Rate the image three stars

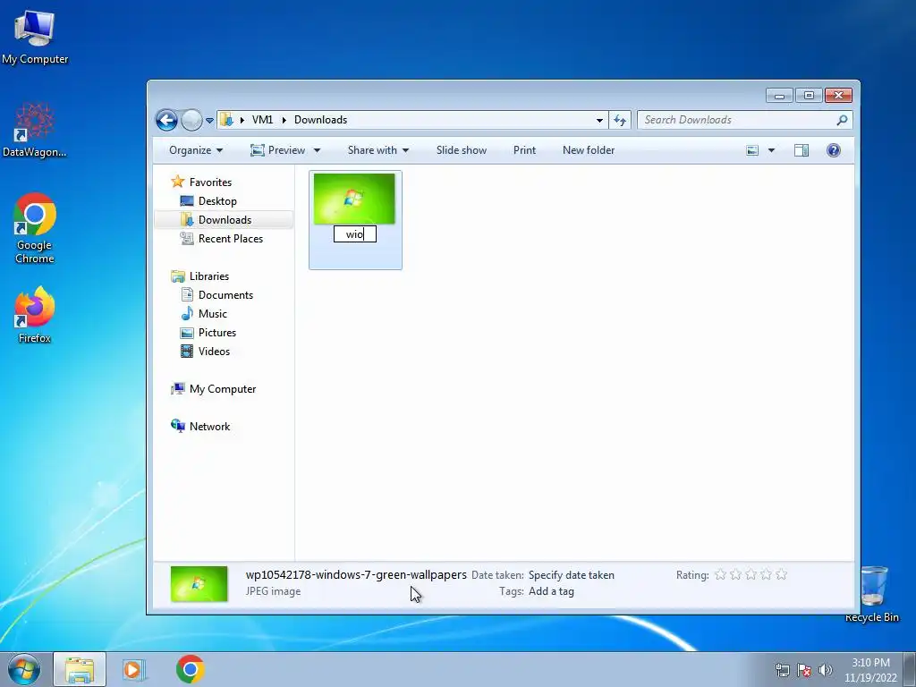(x=751, y=575)
